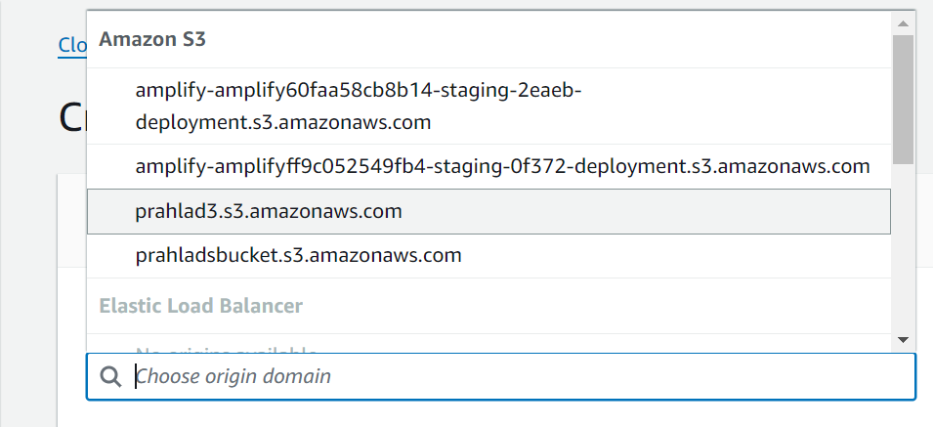Screen dimensions: 933x427
Task: Choose prahlad3.s3.amazonaws.com from the list
Action: pyautogui.click(x=269, y=211)
